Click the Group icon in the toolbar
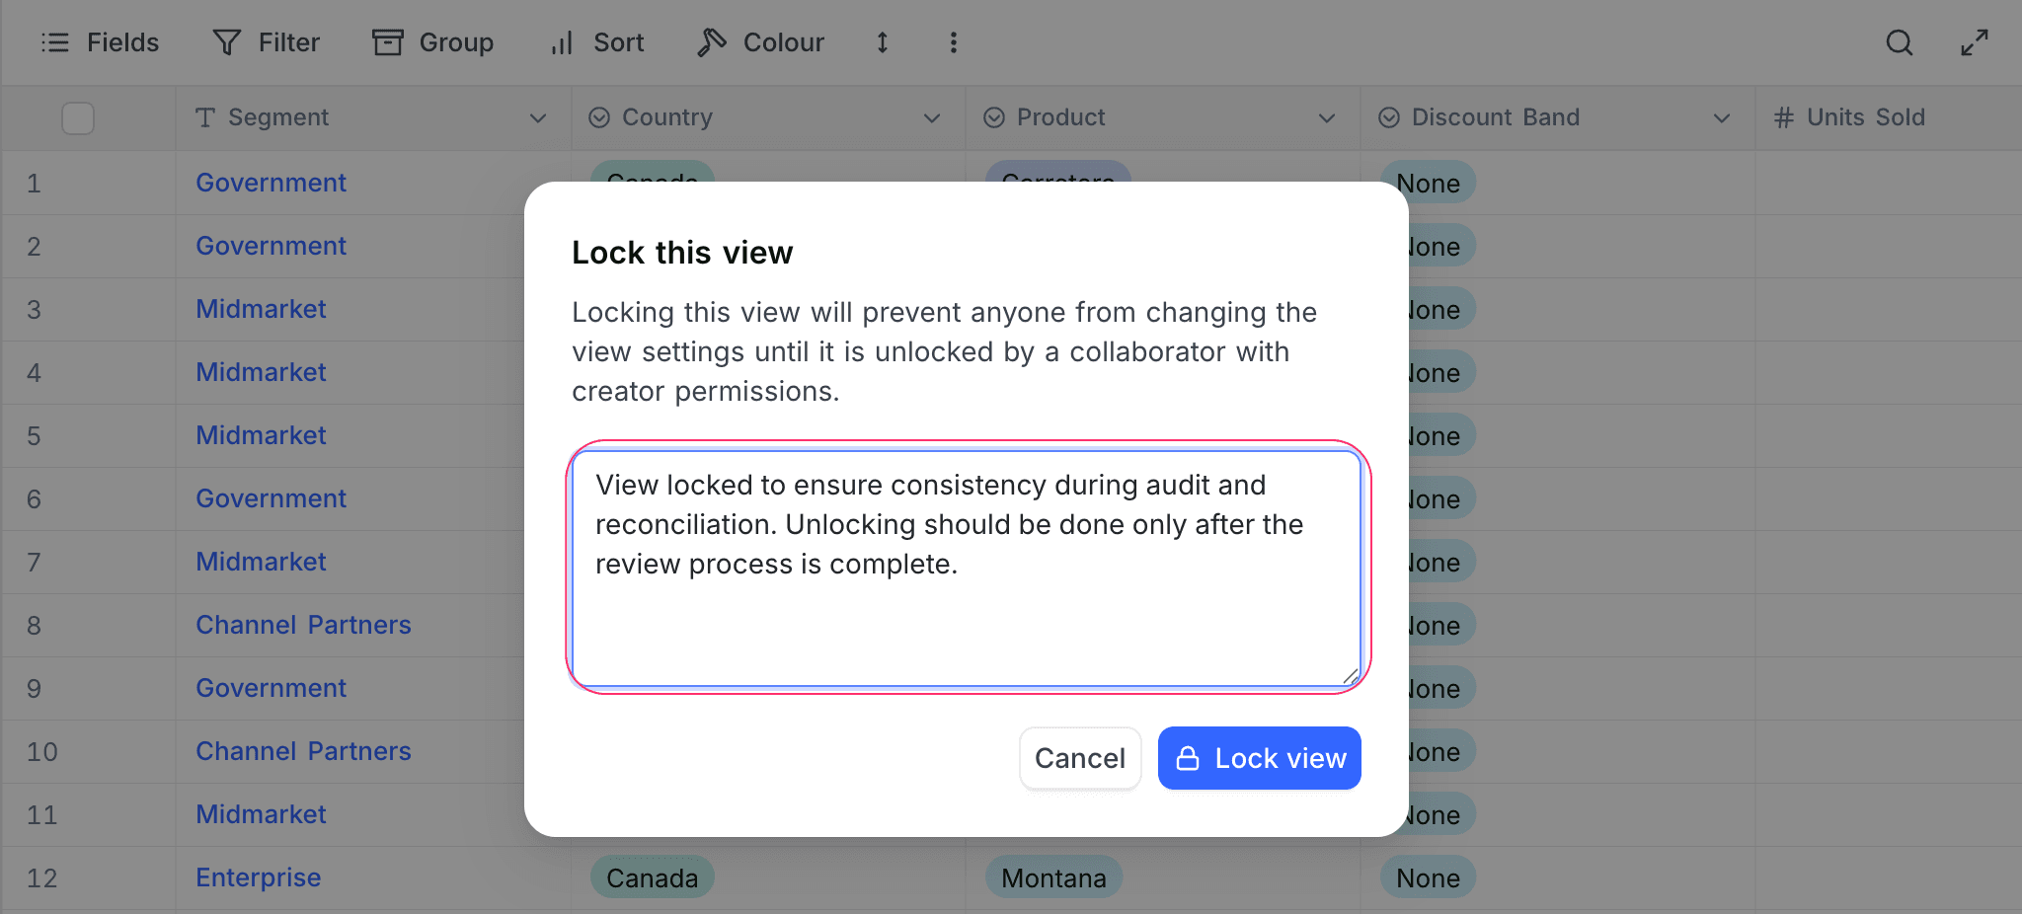The height and width of the screenshot is (914, 2022). [387, 42]
